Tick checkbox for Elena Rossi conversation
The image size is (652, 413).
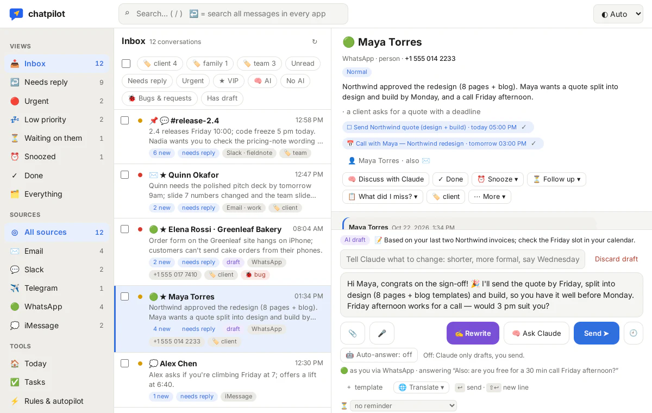pos(124,229)
